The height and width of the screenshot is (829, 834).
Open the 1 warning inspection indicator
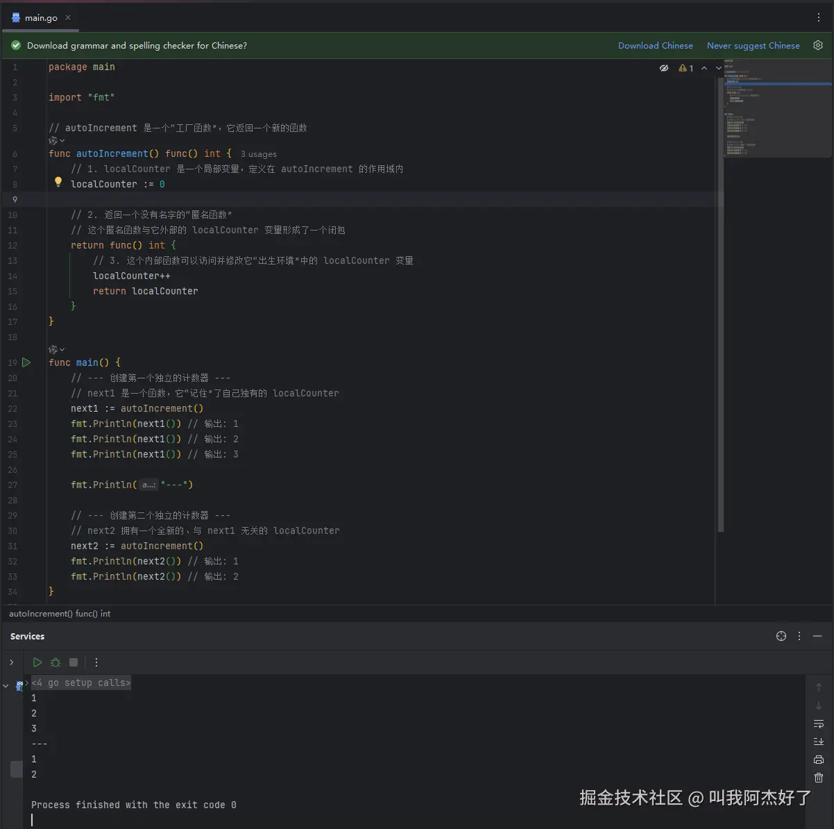pos(686,68)
